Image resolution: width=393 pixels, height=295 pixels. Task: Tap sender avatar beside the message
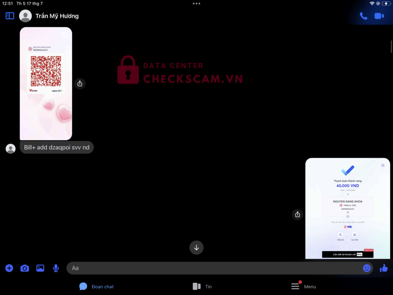coord(10,149)
